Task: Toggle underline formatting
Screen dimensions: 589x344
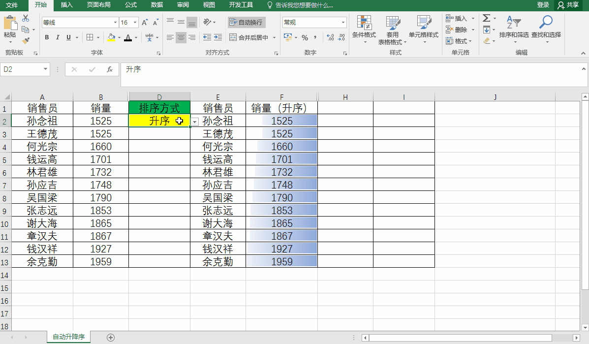Action: pyautogui.click(x=68, y=37)
